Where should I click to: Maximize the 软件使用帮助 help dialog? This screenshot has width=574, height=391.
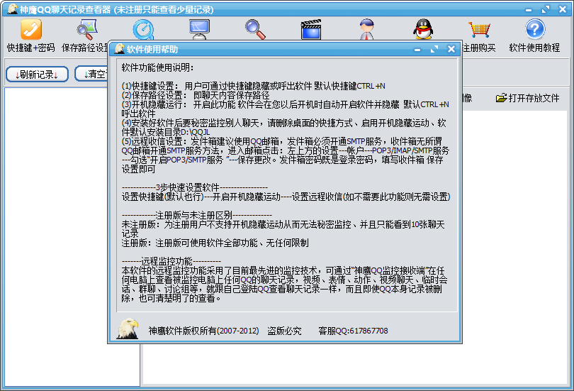coord(434,49)
